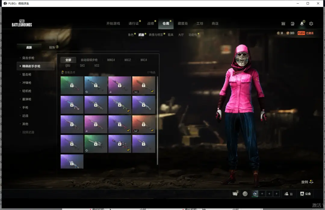Open the 公会 guild button

tap(305, 194)
